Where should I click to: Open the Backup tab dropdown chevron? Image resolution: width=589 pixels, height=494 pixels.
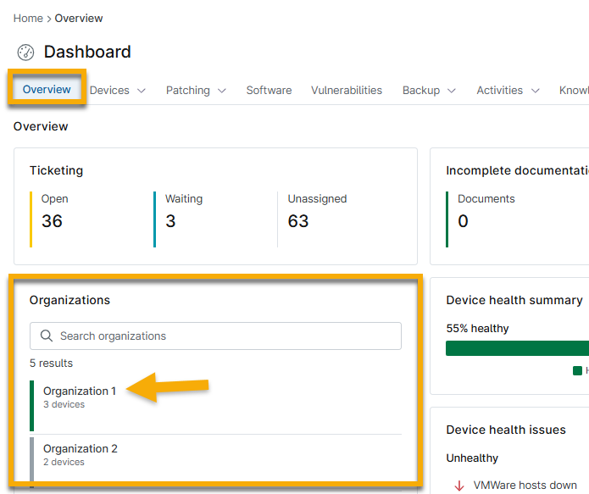click(x=452, y=91)
